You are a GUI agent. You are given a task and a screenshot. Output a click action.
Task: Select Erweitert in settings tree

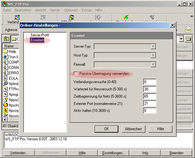[37, 40]
